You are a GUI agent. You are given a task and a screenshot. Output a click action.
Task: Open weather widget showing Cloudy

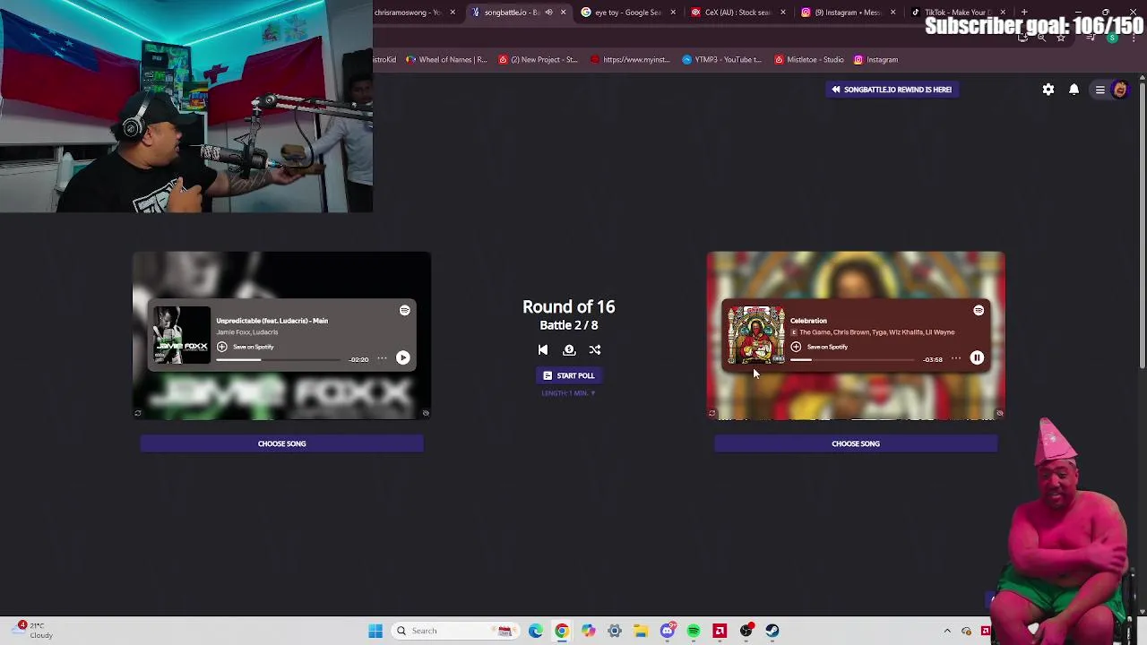(x=34, y=630)
